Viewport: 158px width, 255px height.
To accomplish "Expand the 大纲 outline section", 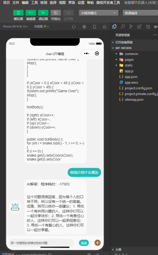I will pyautogui.click(x=134, y=249).
